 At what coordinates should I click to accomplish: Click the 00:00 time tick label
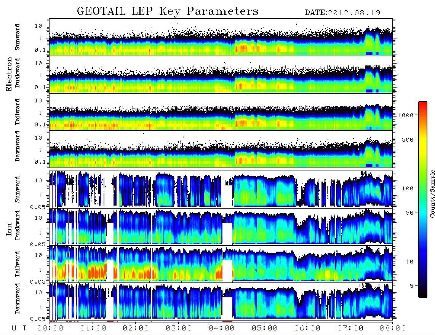(x=50, y=329)
